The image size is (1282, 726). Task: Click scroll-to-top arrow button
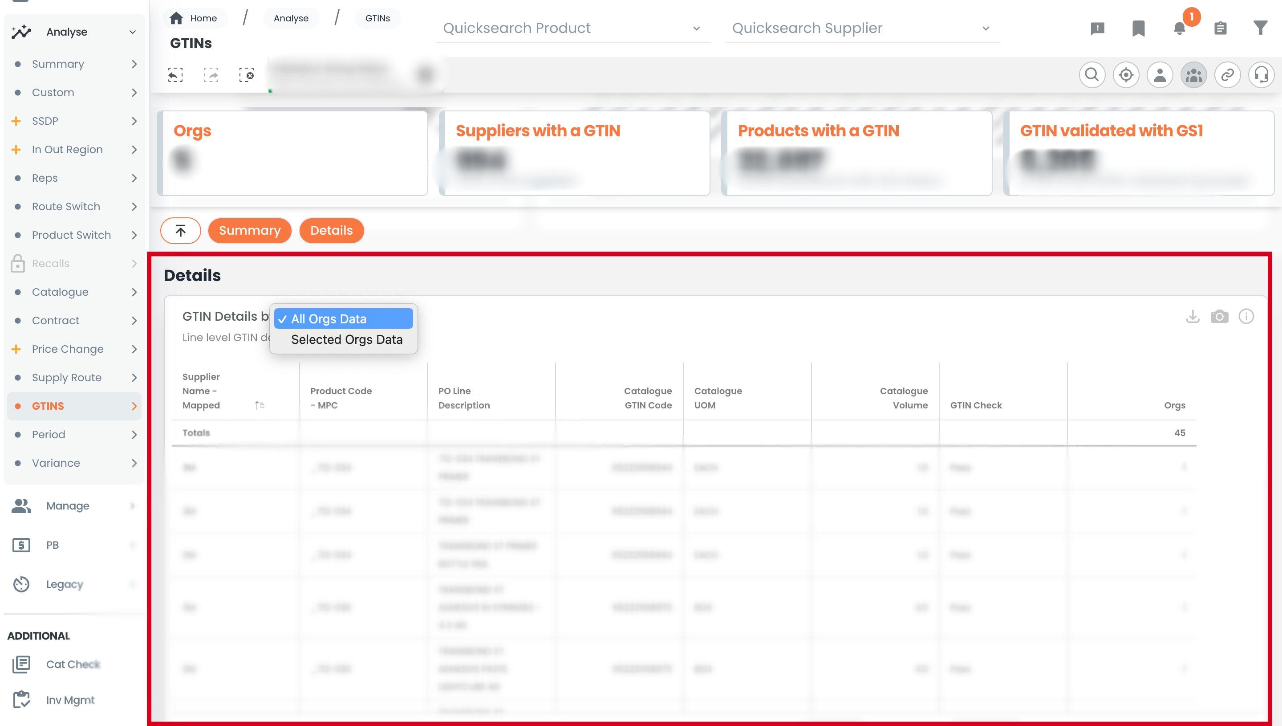(x=180, y=230)
